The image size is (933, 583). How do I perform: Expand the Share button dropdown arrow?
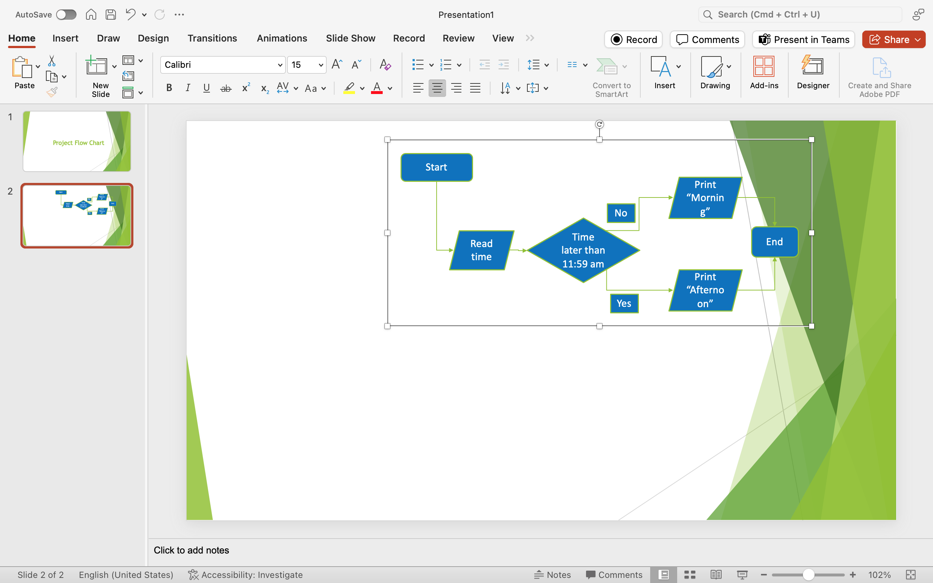coord(918,40)
